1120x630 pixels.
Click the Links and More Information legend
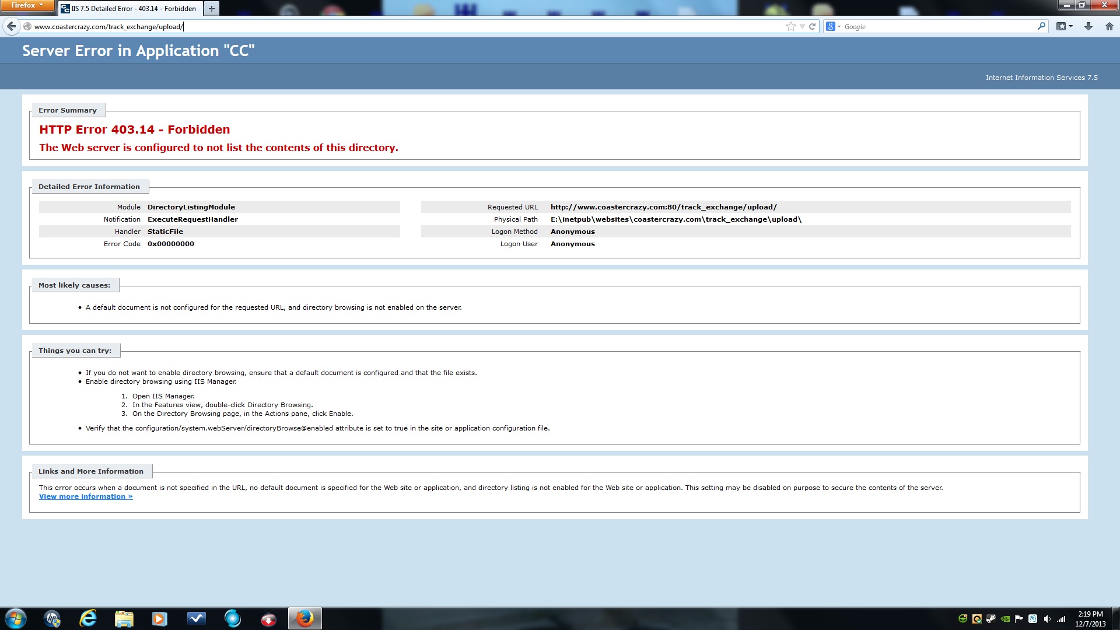click(91, 471)
